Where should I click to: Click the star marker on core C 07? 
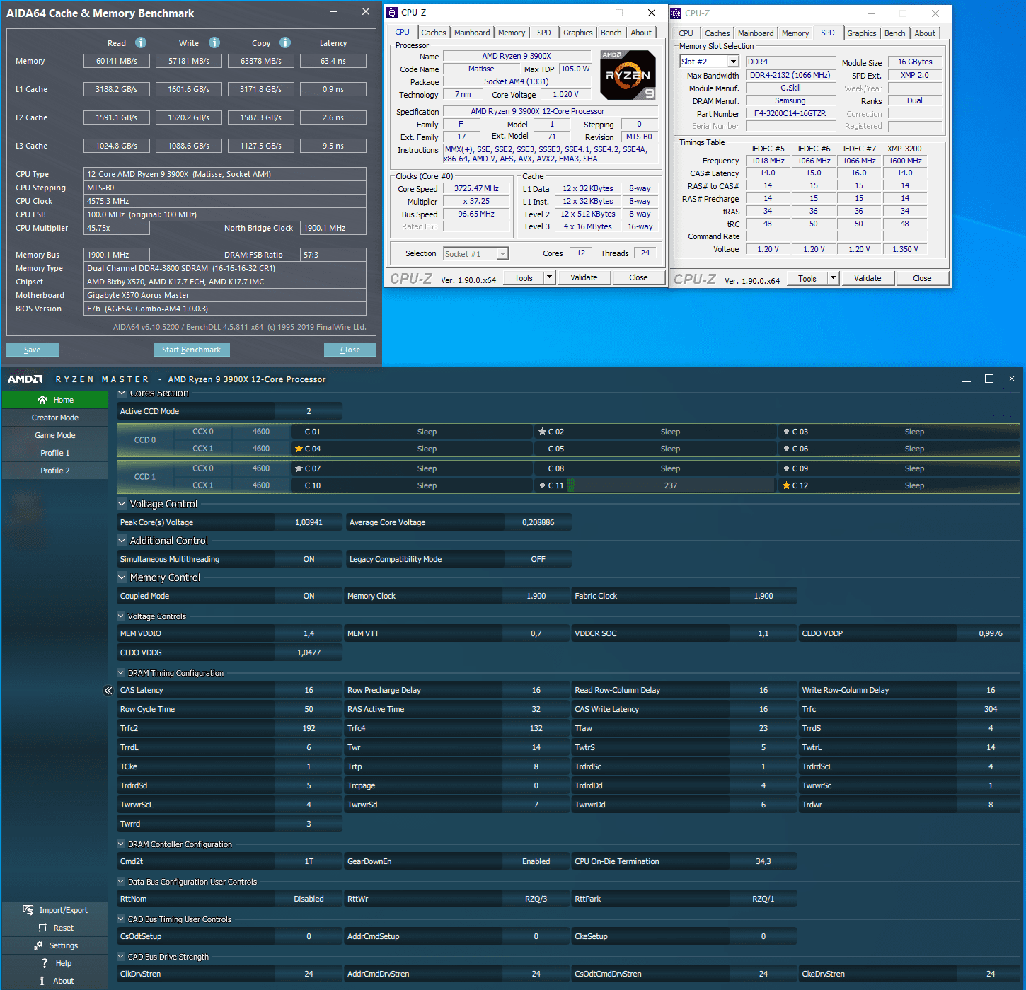click(299, 468)
